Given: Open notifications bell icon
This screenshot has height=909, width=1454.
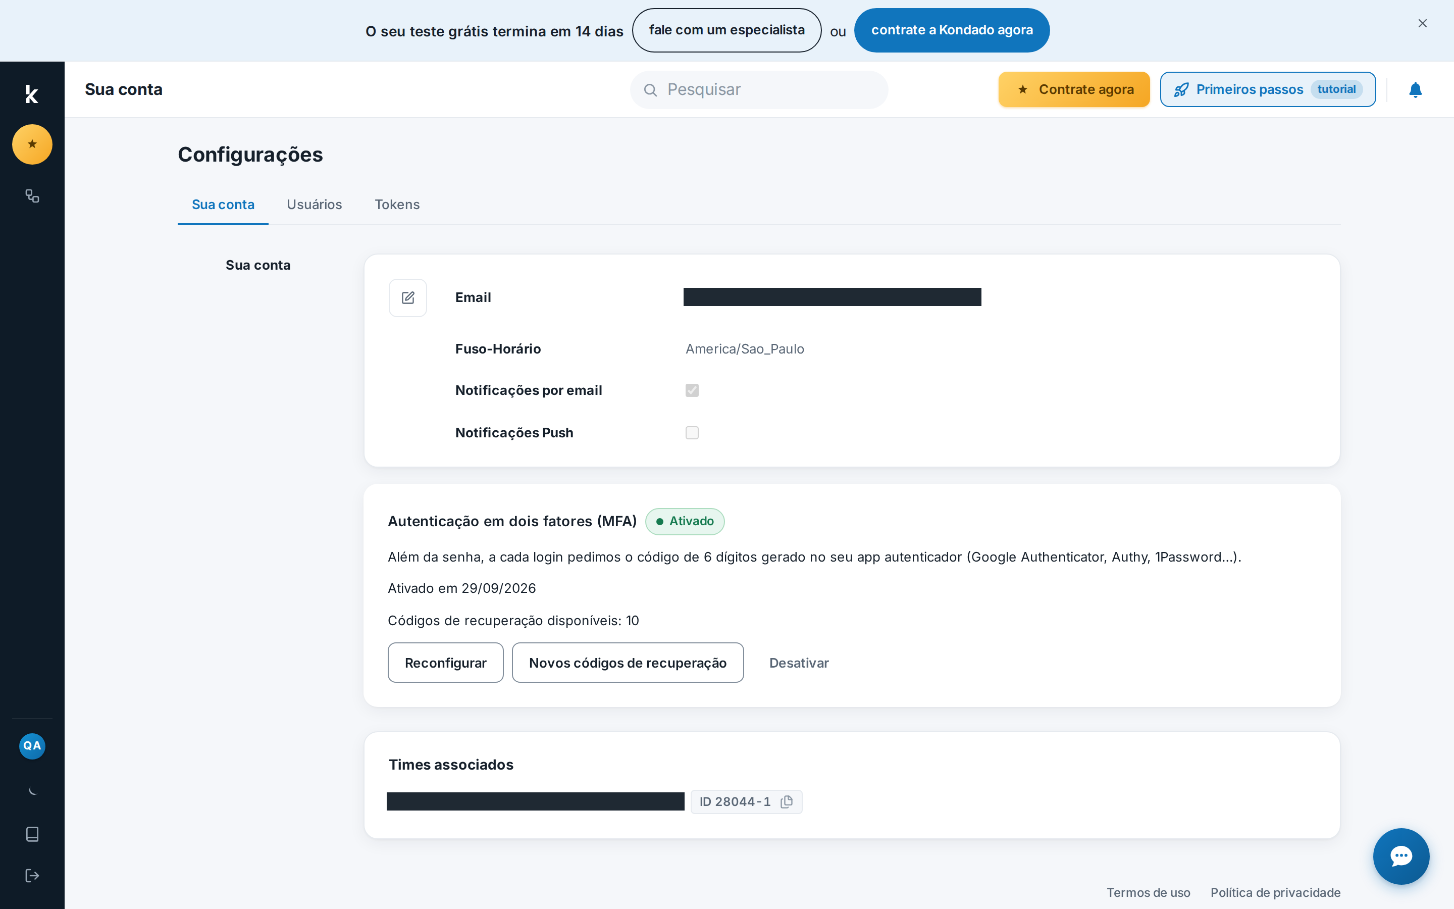Looking at the screenshot, I should (1416, 89).
